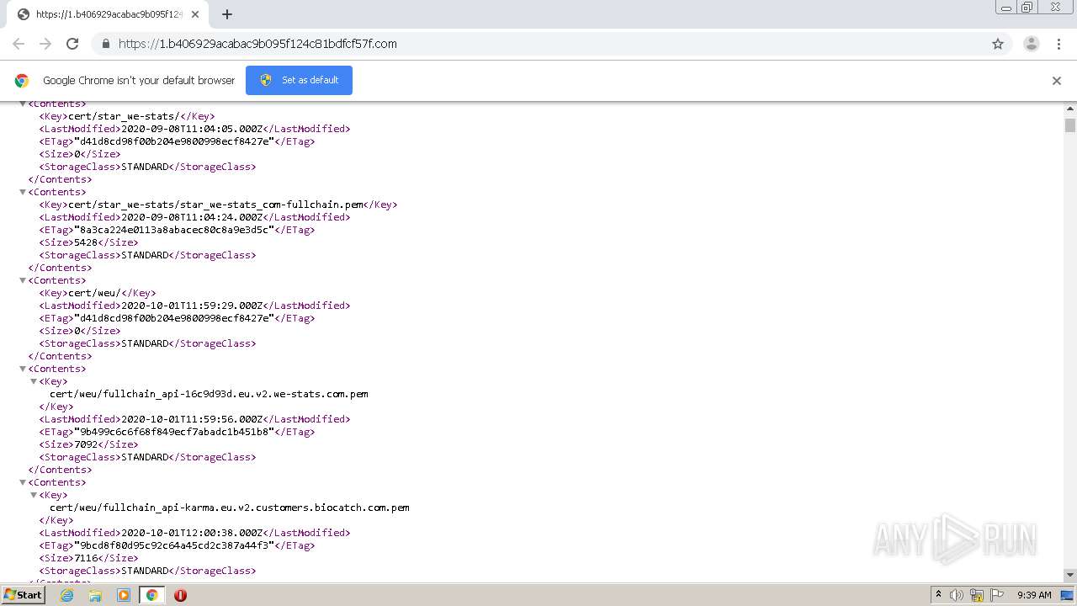Collapse the Contents node containing we-stats.com.pem

[24, 369]
